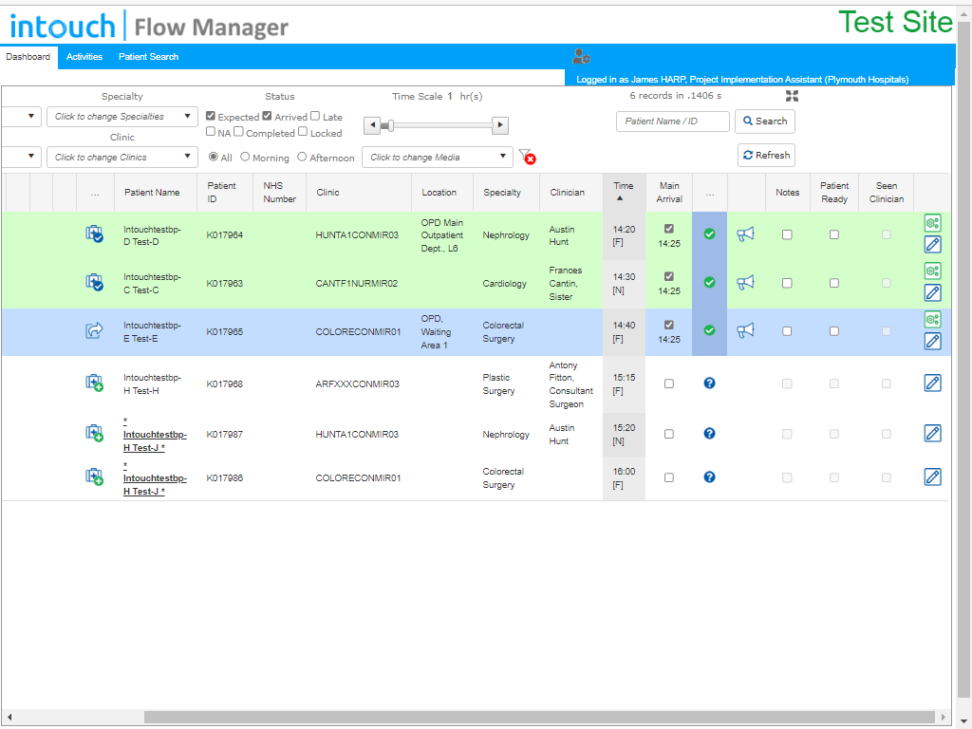Open green workflow icon for Test-E row
Image resolution: width=972 pixels, height=729 pixels.
pyautogui.click(x=932, y=319)
